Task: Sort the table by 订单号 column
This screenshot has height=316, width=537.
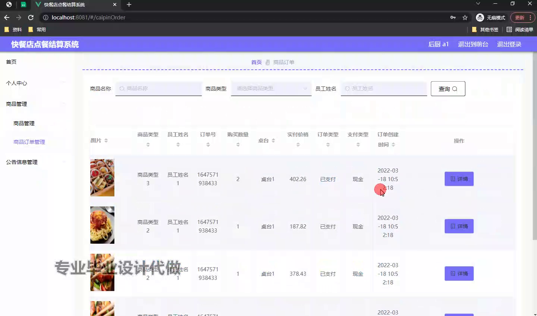Action: [x=208, y=145]
